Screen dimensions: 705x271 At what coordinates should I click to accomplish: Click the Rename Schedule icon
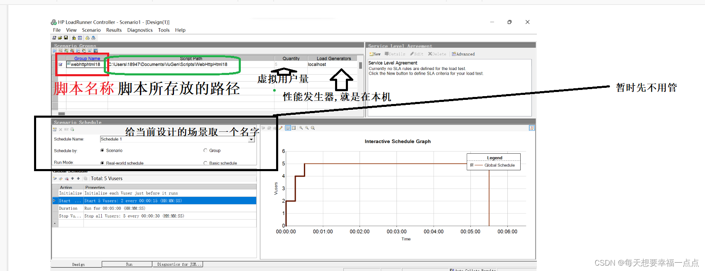pos(66,129)
